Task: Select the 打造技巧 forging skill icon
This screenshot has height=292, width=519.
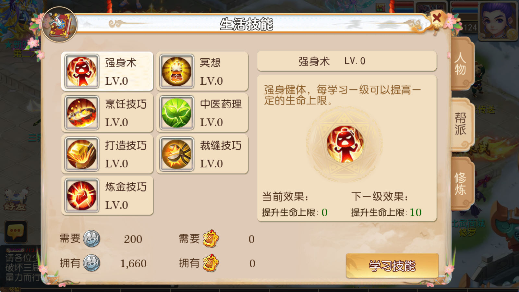Action: (82, 154)
